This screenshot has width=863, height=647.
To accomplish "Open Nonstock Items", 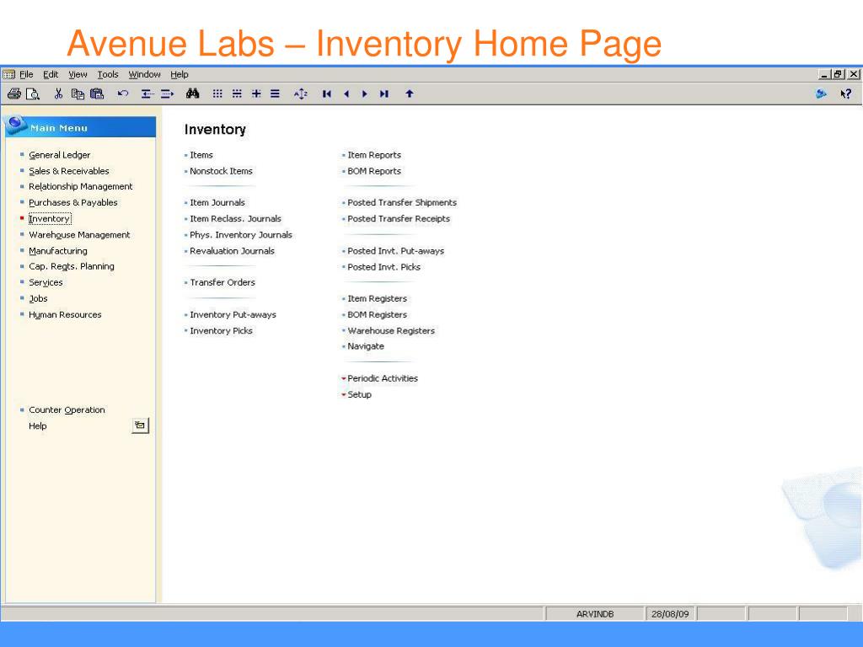I will tap(221, 171).
